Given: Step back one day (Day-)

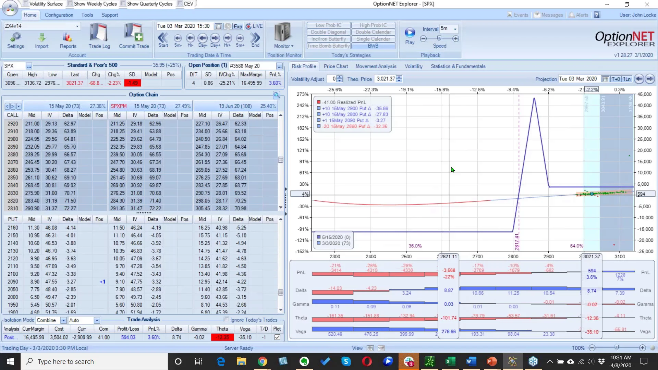Looking at the screenshot, I should tap(203, 40).
